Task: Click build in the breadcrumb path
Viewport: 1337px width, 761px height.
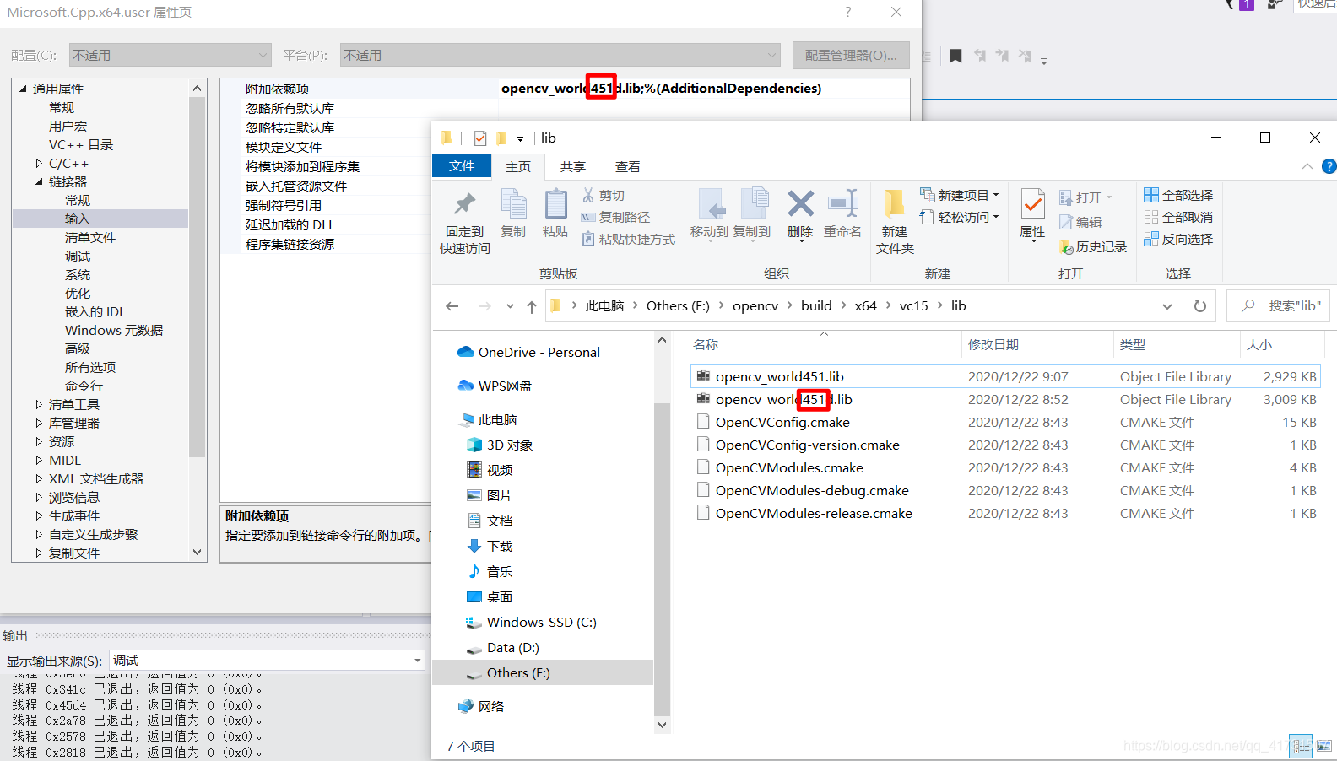Action: click(816, 306)
